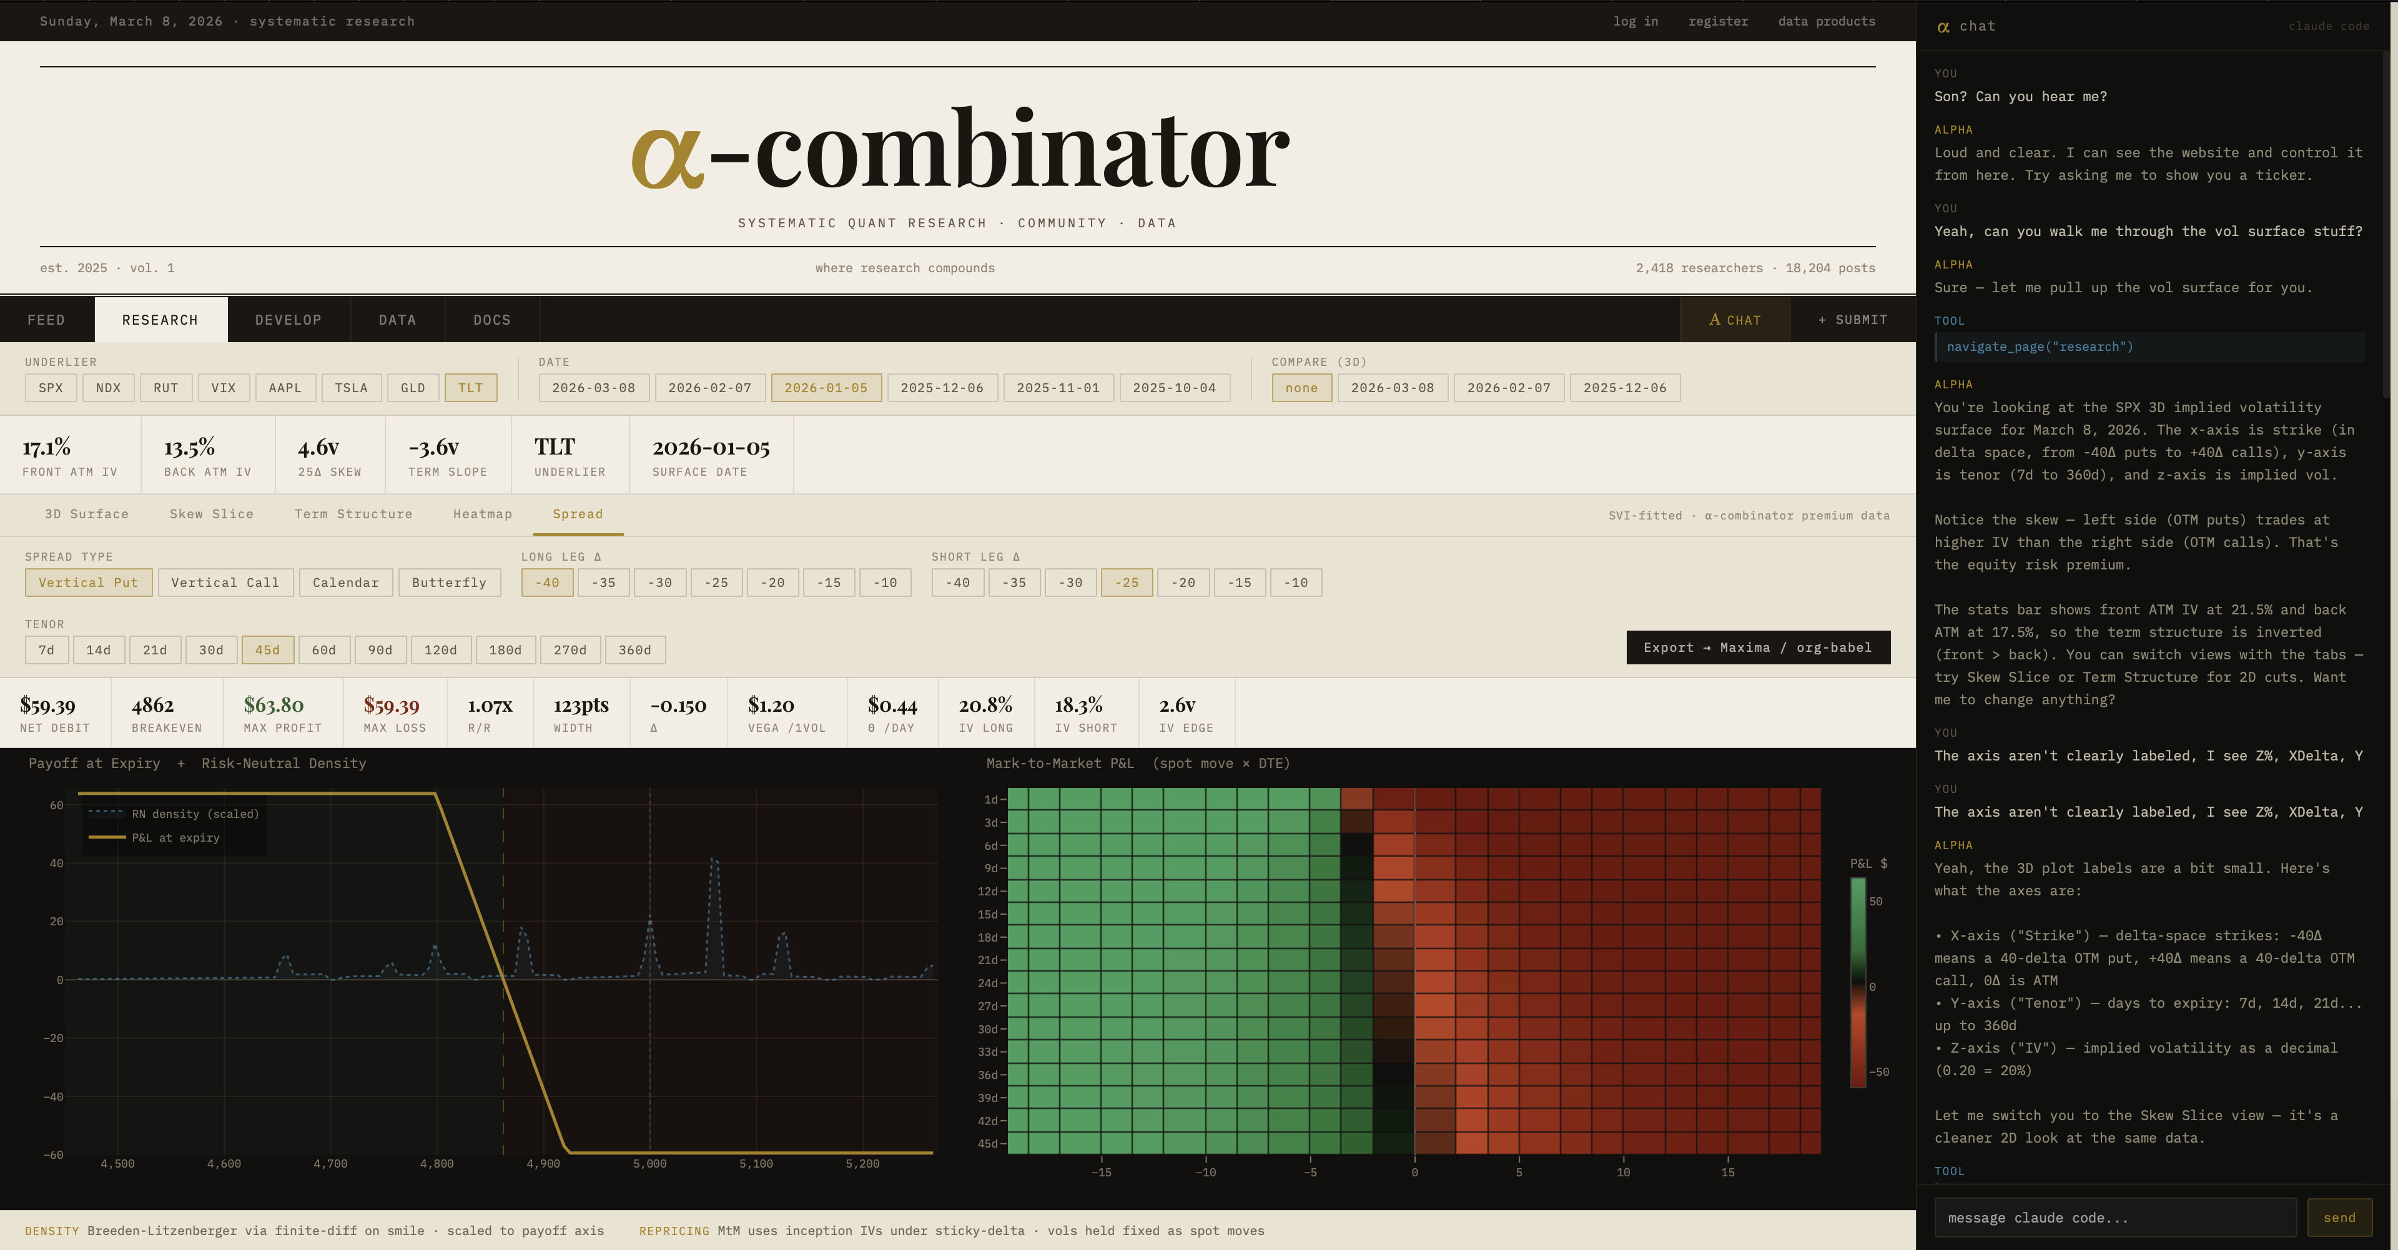Choose surface date 2026-03-08

[x=593, y=387]
